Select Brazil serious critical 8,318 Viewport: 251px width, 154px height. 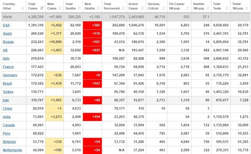[161, 83]
